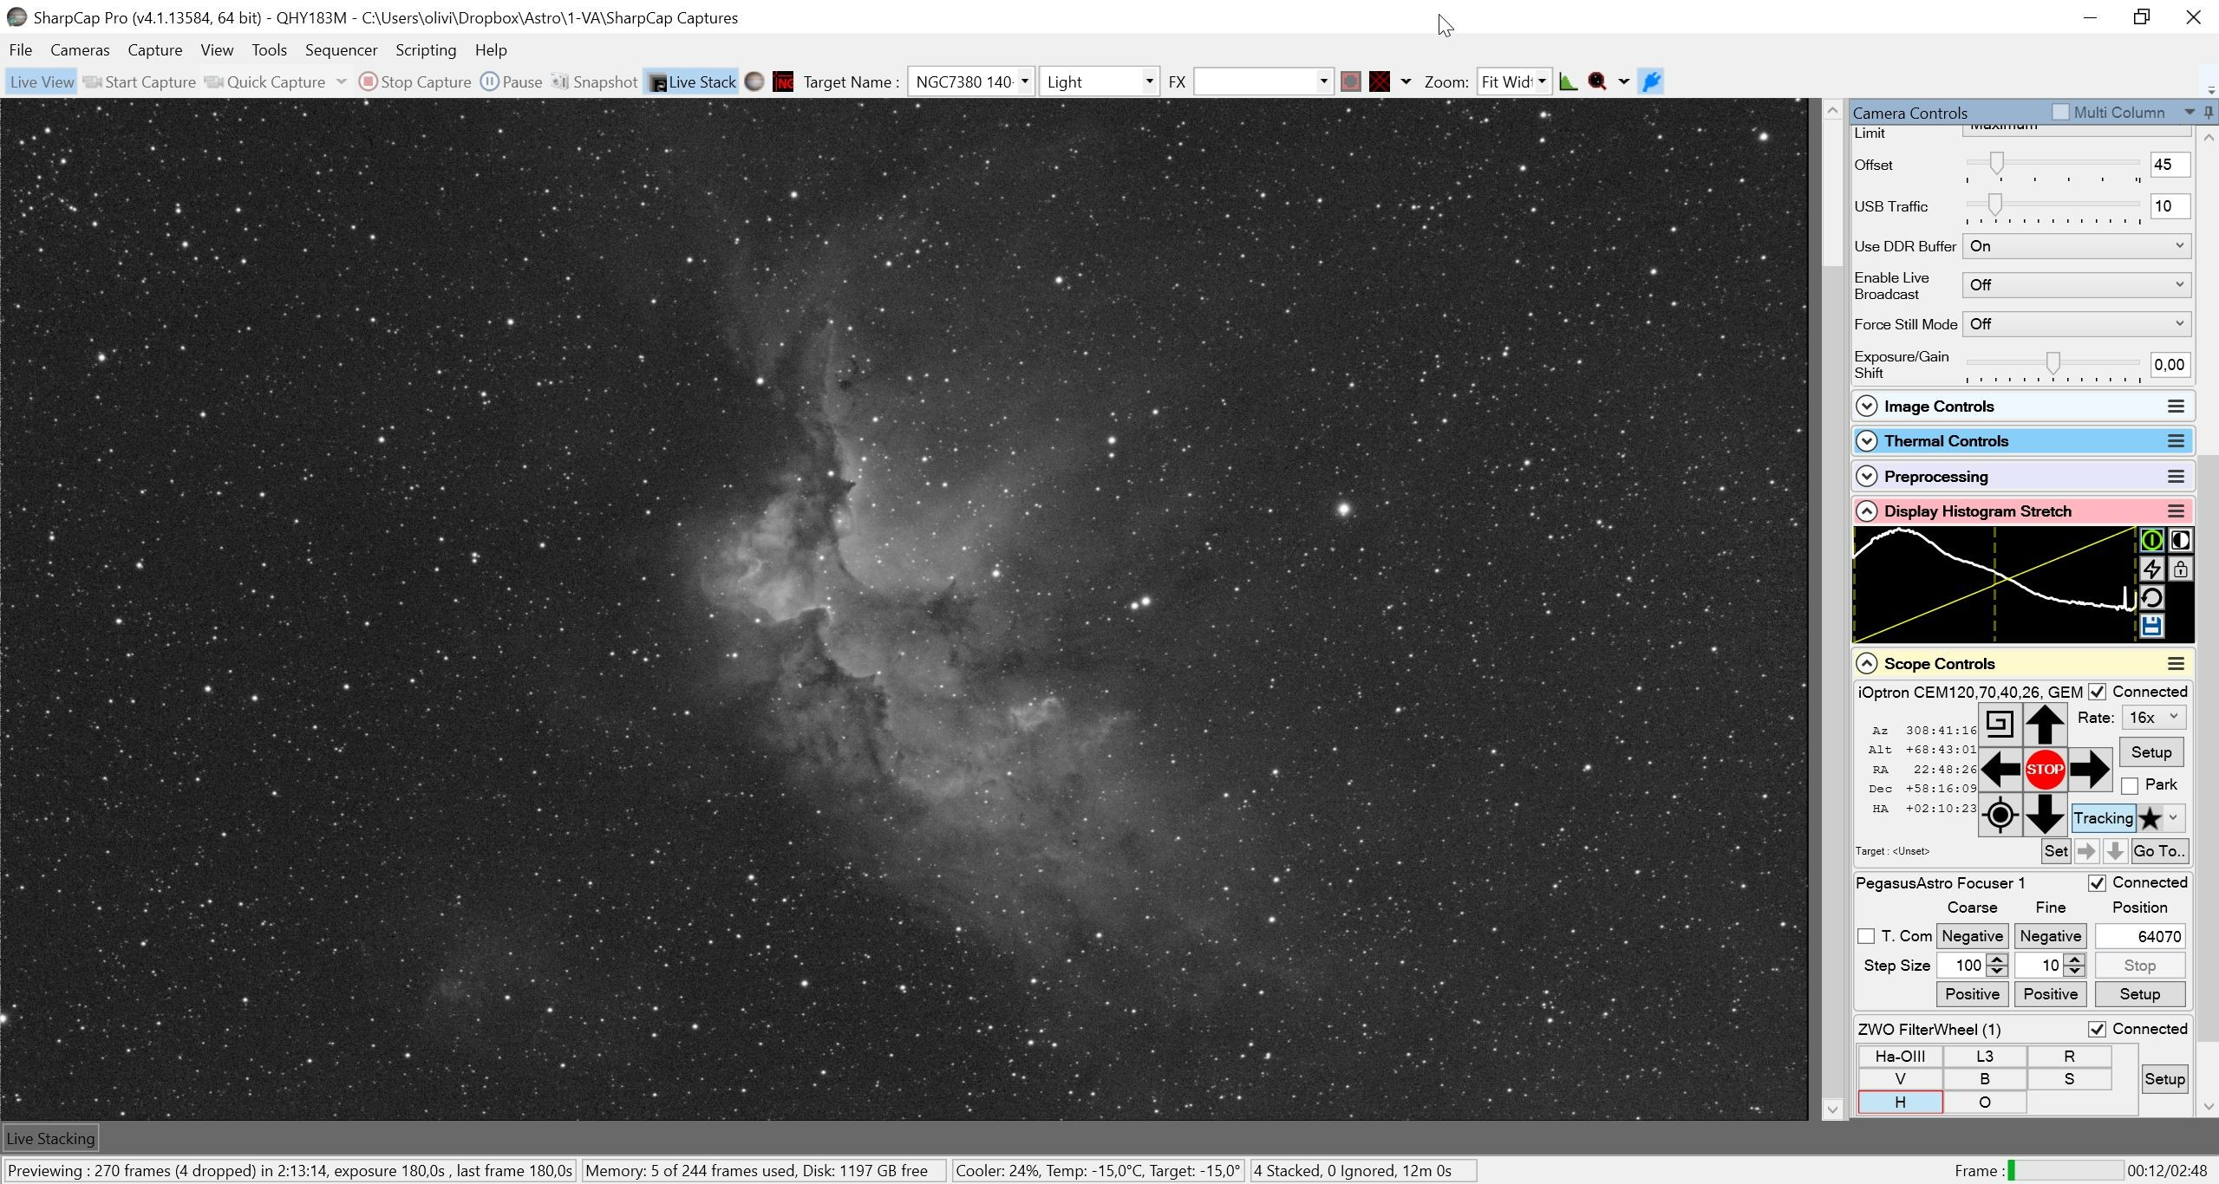
Task: Click the histogram stretch reset icon
Action: pyautogui.click(x=2151, y=597)
